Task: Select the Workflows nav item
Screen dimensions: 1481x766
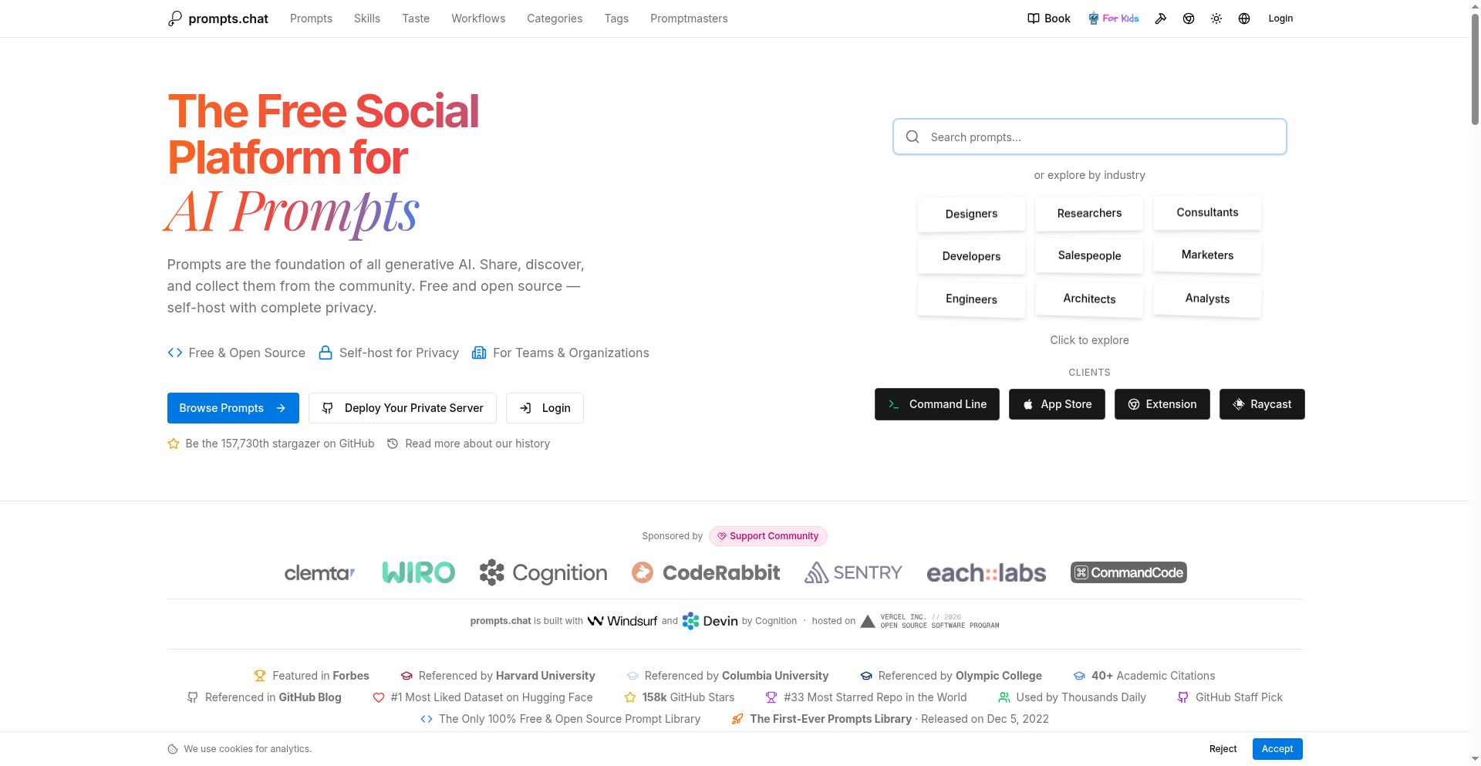Action: coord(477,19)
